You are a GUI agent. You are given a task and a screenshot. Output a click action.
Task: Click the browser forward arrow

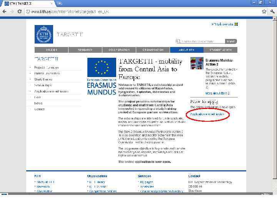pyautogui.click(x=12, y=12)
